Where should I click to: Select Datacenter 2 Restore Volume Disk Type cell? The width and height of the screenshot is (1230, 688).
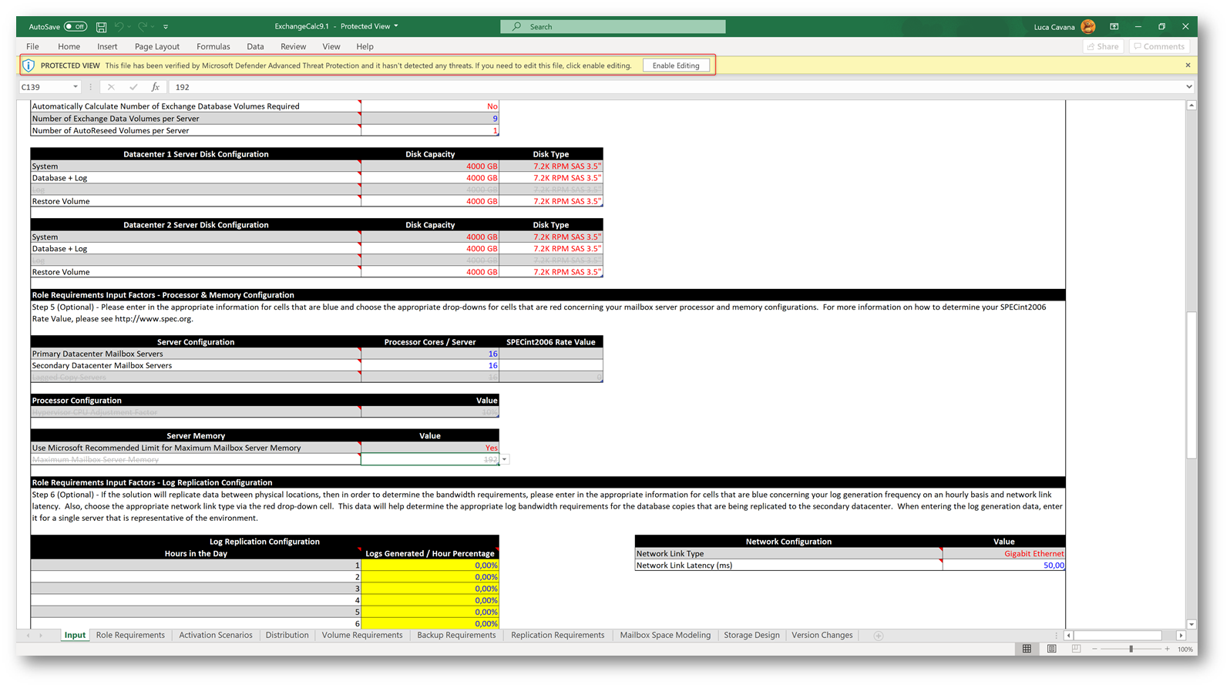[551, 272]
